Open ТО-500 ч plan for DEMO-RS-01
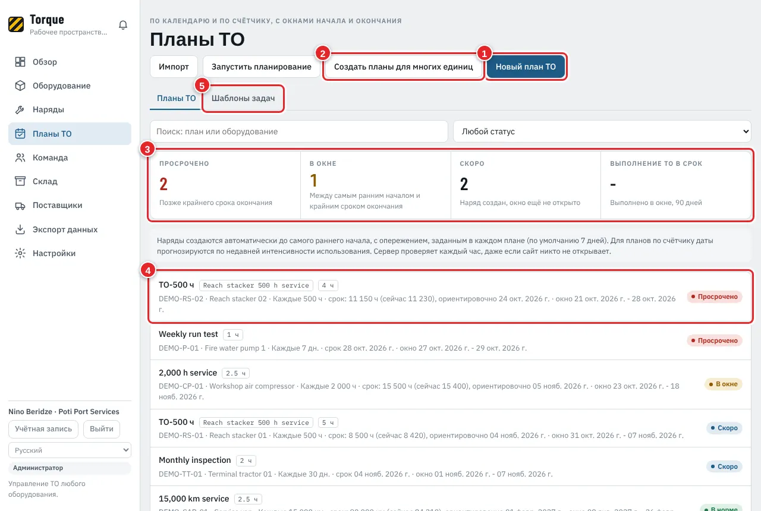This screenshot has height=511, width=761. pyautogui.click(x=451, y=429)
